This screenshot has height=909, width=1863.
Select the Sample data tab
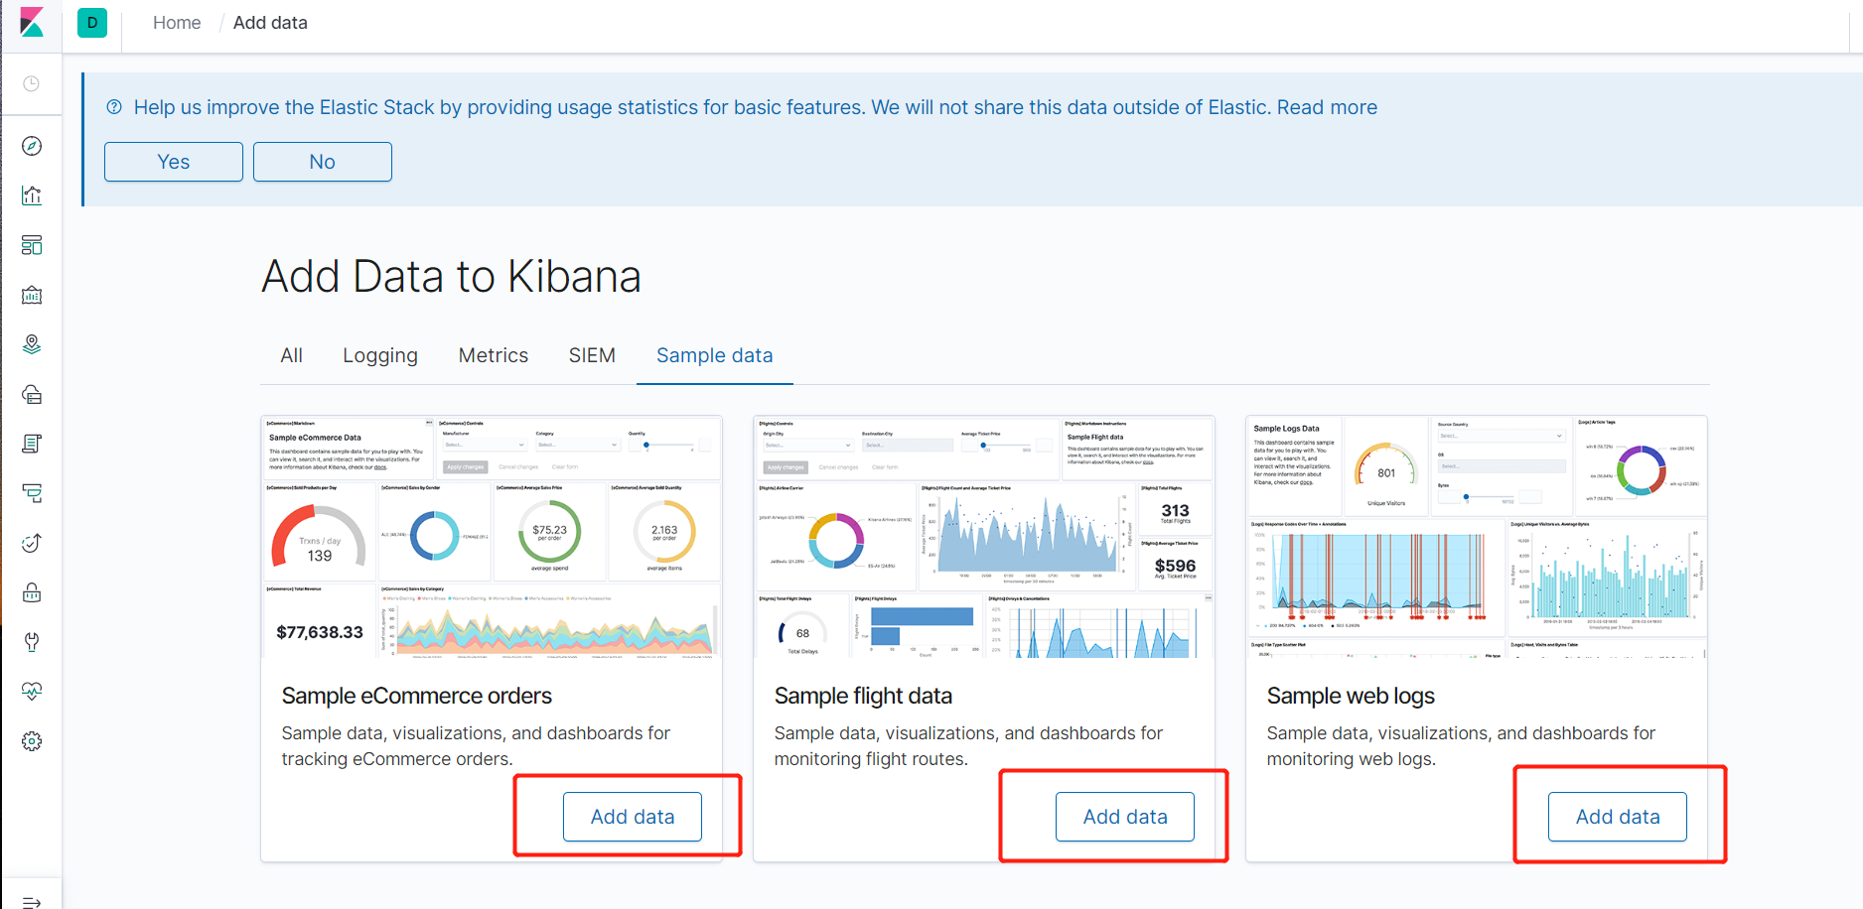[x=715, y=355]
